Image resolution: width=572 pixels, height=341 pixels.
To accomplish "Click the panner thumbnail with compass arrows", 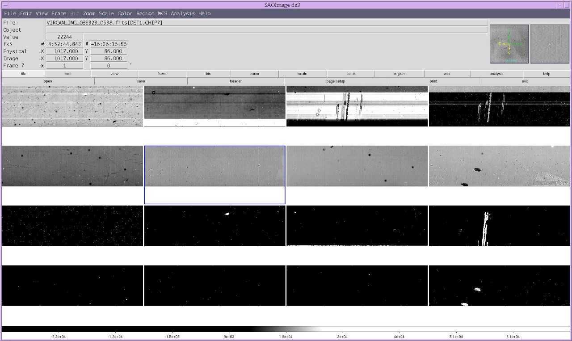I will pos(509,44).
